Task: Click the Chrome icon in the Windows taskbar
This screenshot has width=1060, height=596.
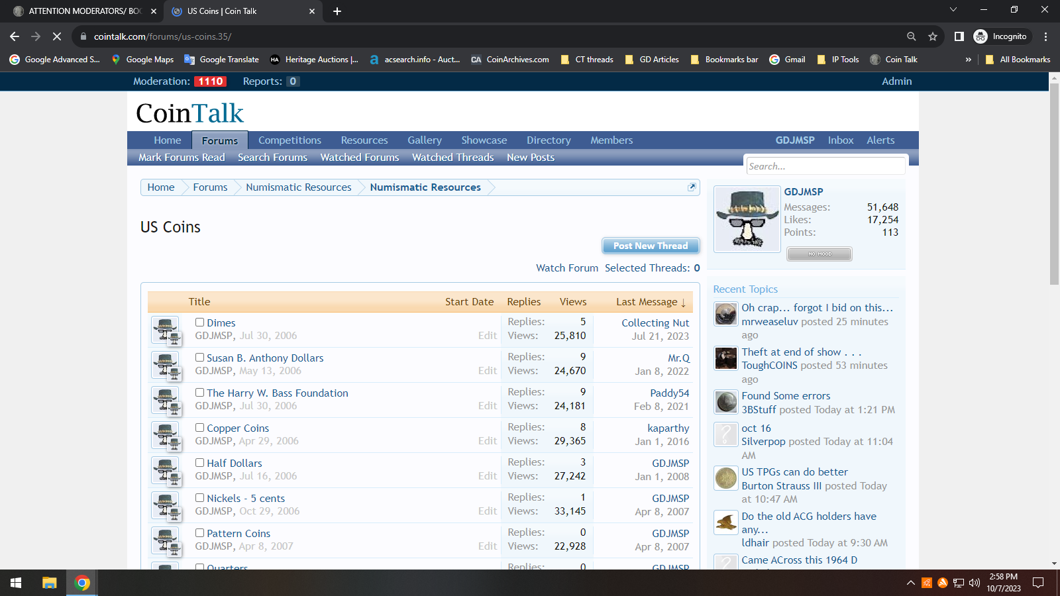Action: pos(82,583)
